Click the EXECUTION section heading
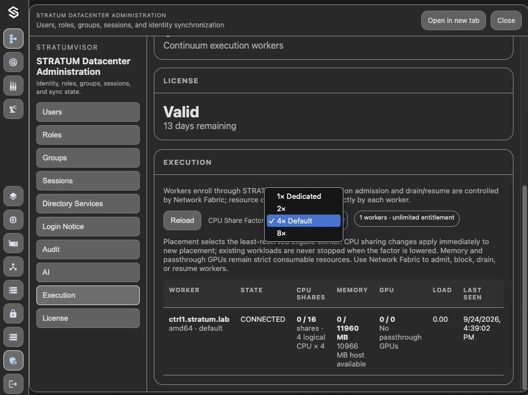The width and height of the screenshot is (528, 395). [x=187, y=162]
